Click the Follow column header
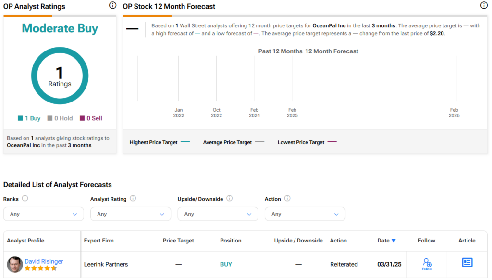 point(427,241)
